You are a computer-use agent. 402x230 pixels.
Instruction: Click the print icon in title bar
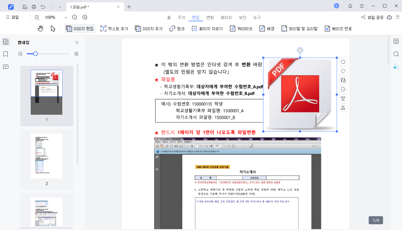[34, 7]
